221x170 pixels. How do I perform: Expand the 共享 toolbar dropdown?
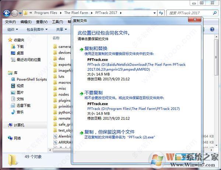pos(62,30)
